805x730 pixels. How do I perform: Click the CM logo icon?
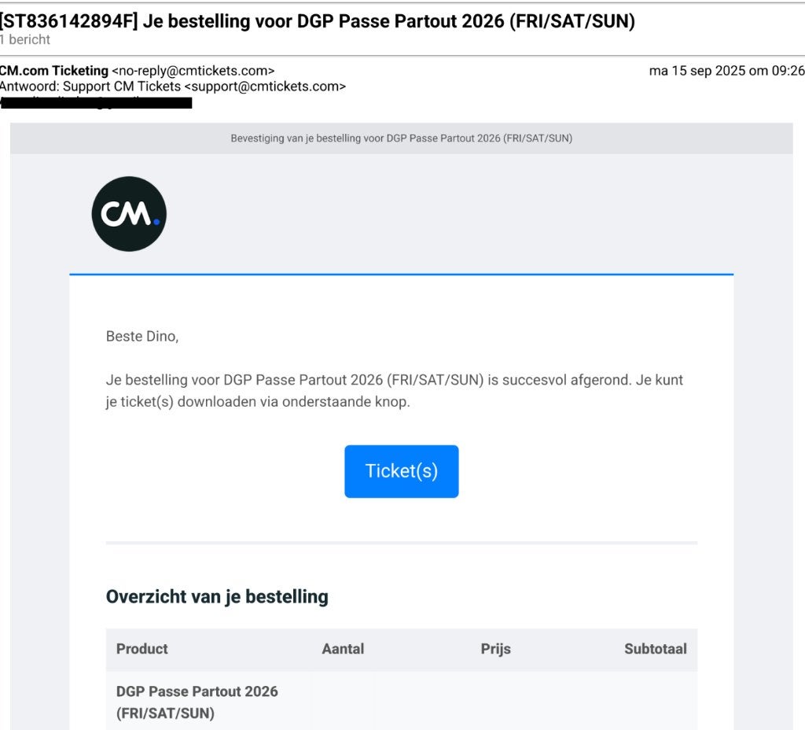129,214
